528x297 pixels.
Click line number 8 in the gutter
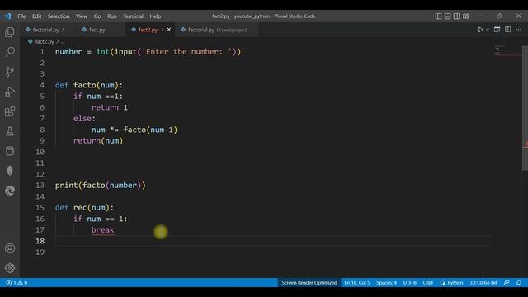(42, 130)
